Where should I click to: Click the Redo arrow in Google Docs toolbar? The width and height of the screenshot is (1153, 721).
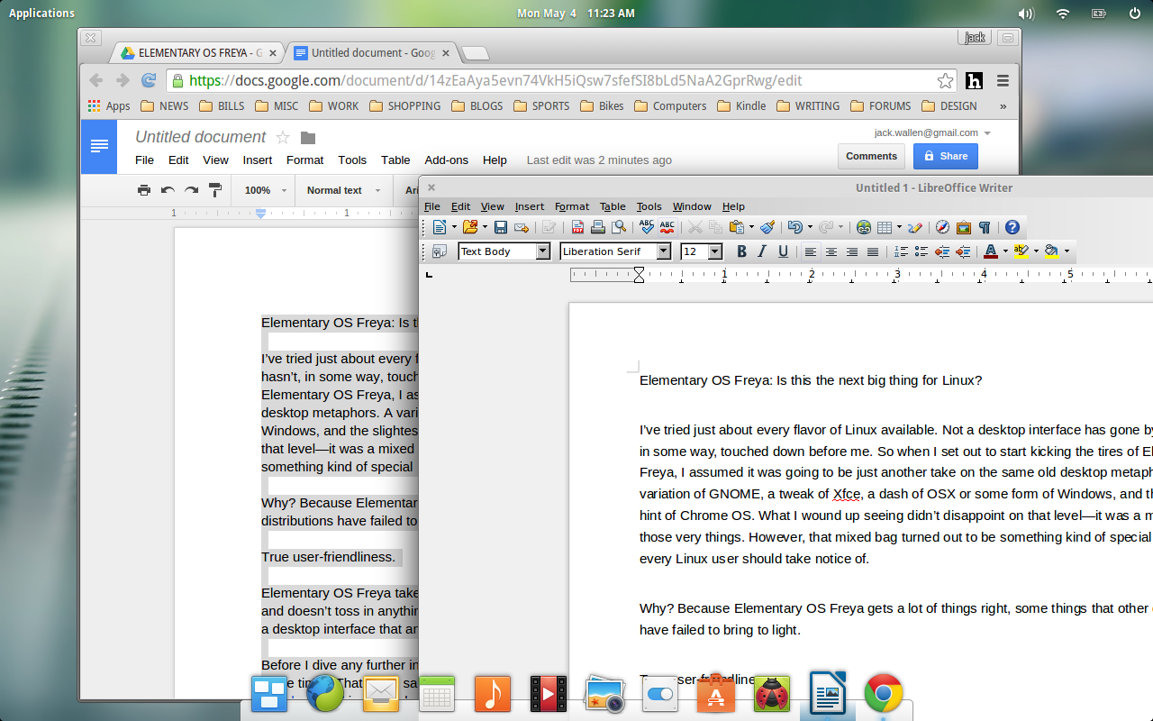pos(191,190)
